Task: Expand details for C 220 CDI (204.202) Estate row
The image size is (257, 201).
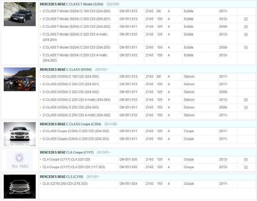Action: coord(246,27)
